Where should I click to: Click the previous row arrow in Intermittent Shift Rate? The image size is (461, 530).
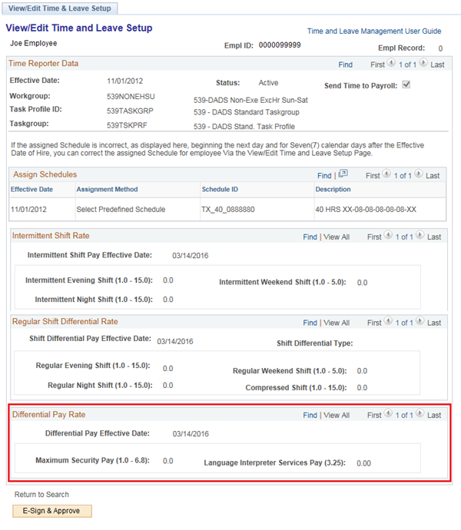click(x=386, y=237)
